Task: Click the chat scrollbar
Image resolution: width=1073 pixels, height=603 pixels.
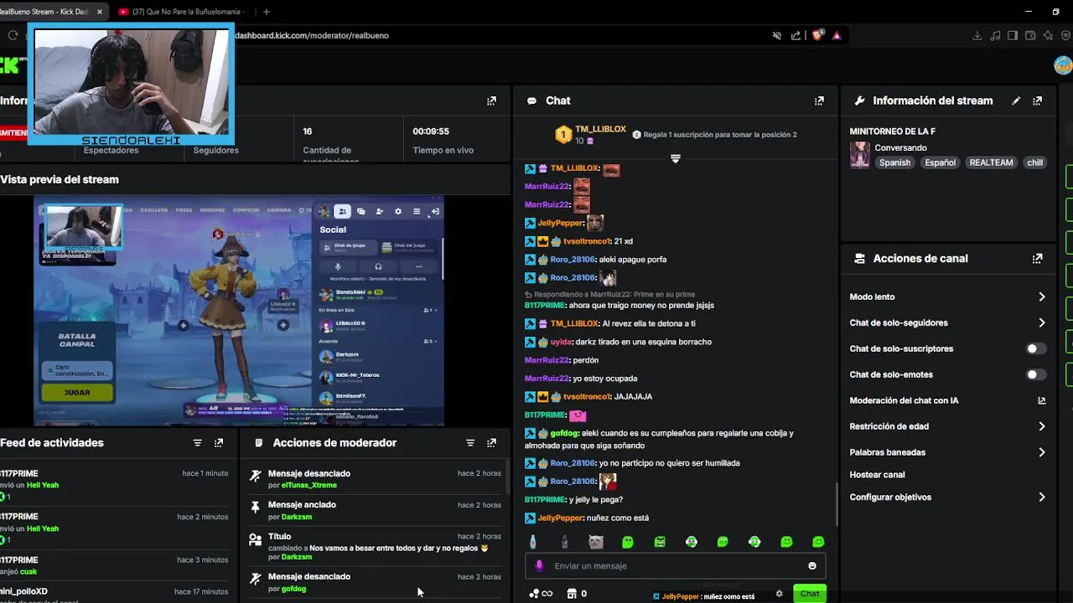Action: click(837, 504)
